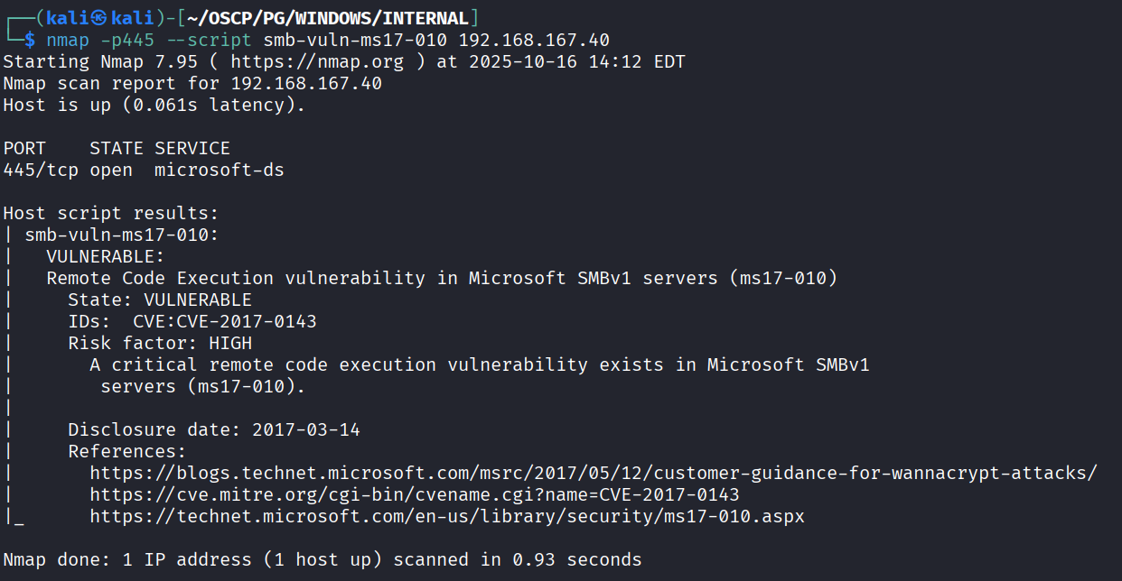Click the State: VULNERABLE line
The image size is (1122, 581).
[160, 300]
